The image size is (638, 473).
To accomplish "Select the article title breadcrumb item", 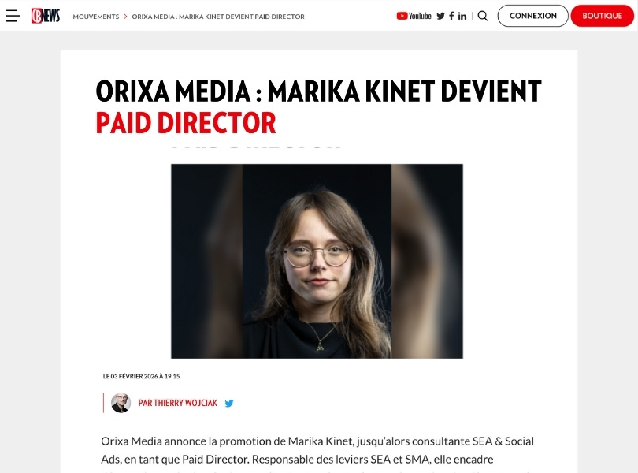I will click(x=218, y=17).
